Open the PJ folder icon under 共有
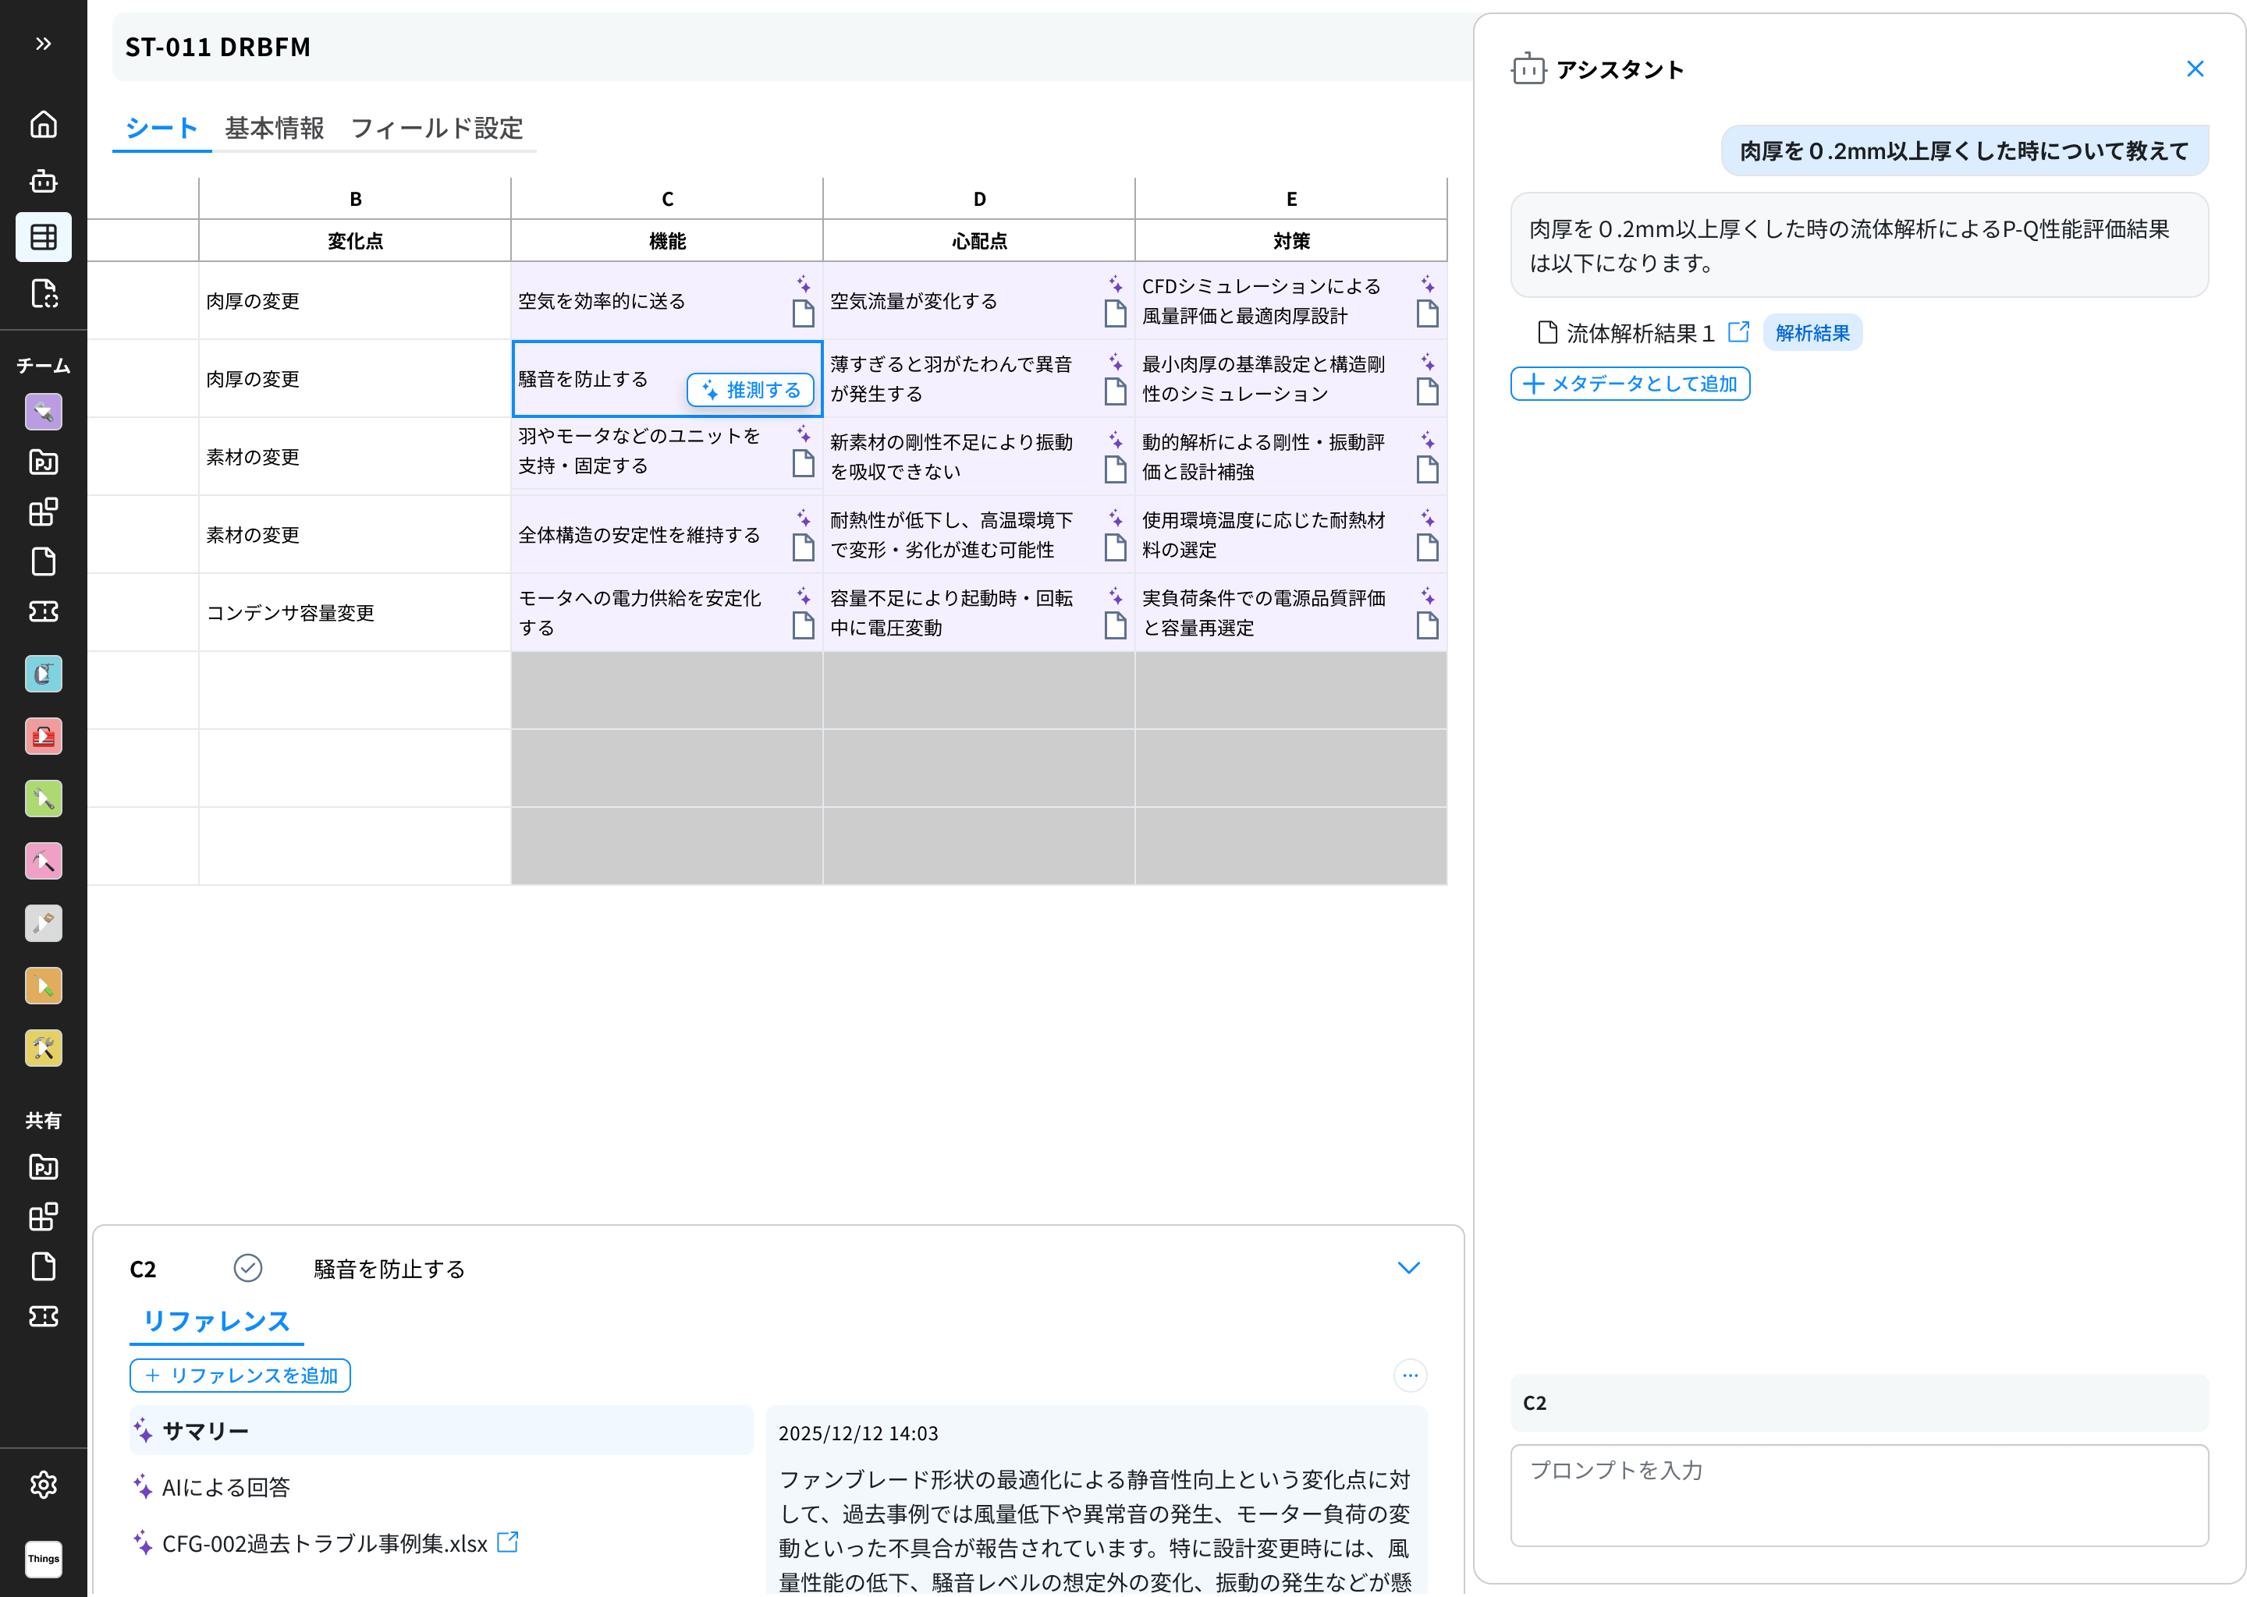 coord(43,1167)
